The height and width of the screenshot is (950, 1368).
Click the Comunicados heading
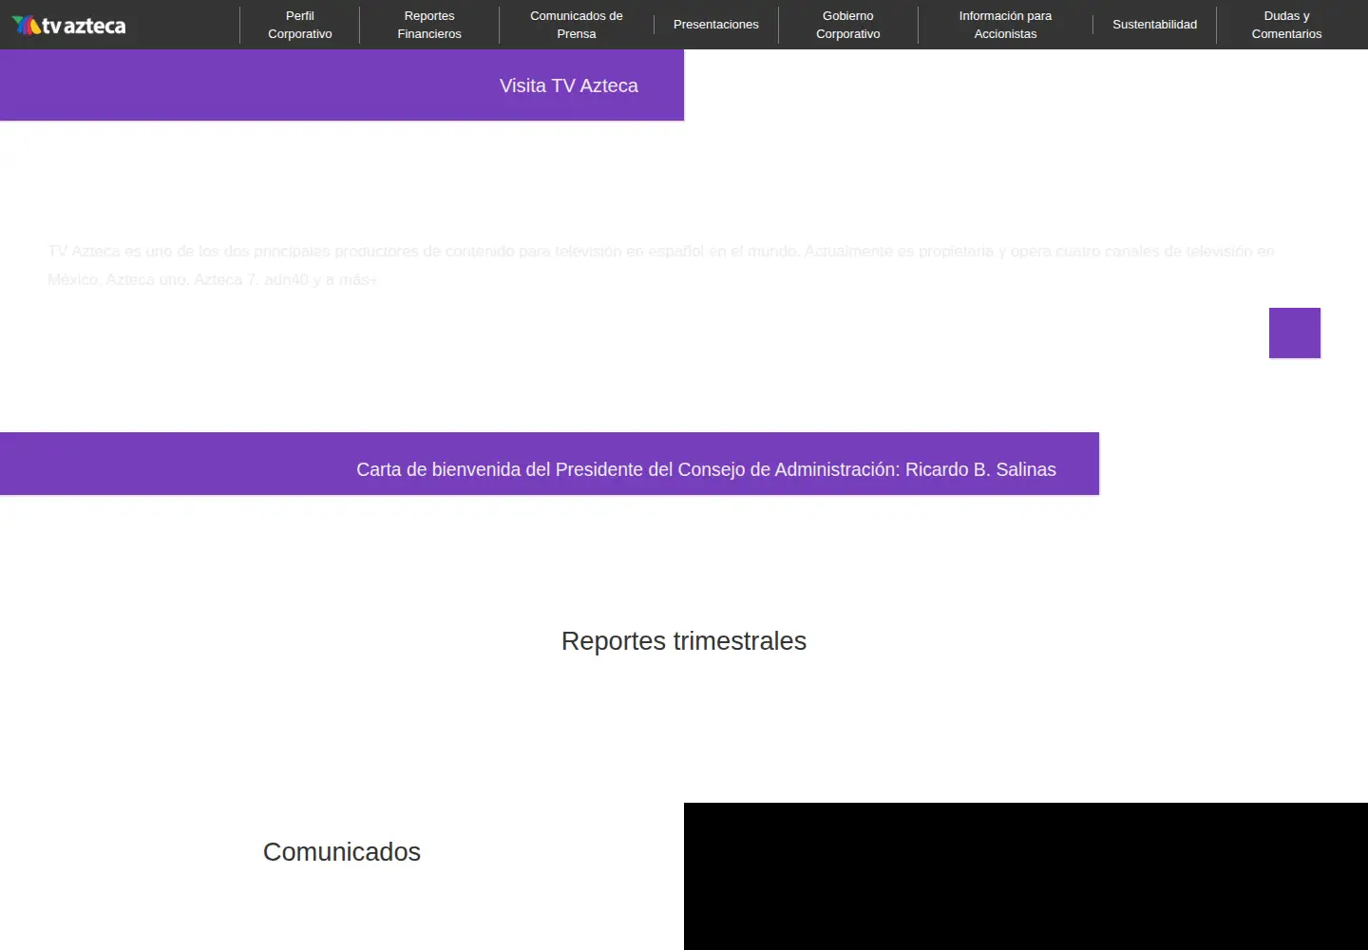[x=342, y=852]
